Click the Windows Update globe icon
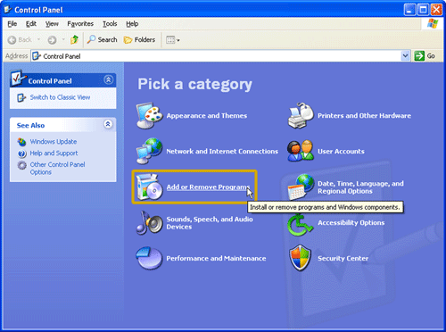The height and width of the screenshot is (332, 446). coord(21,142)
